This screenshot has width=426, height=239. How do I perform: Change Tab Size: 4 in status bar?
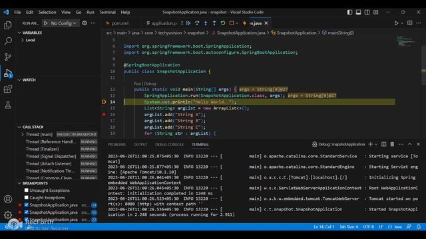click(349, 227)
